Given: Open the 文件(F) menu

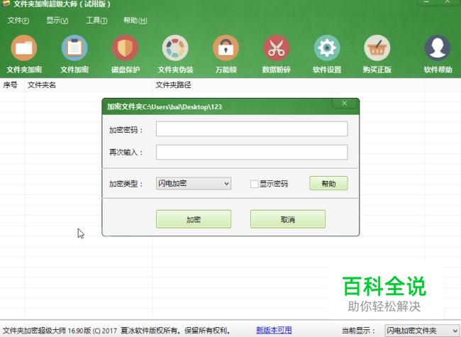Looking at the screenshot, I should point(18,21).
